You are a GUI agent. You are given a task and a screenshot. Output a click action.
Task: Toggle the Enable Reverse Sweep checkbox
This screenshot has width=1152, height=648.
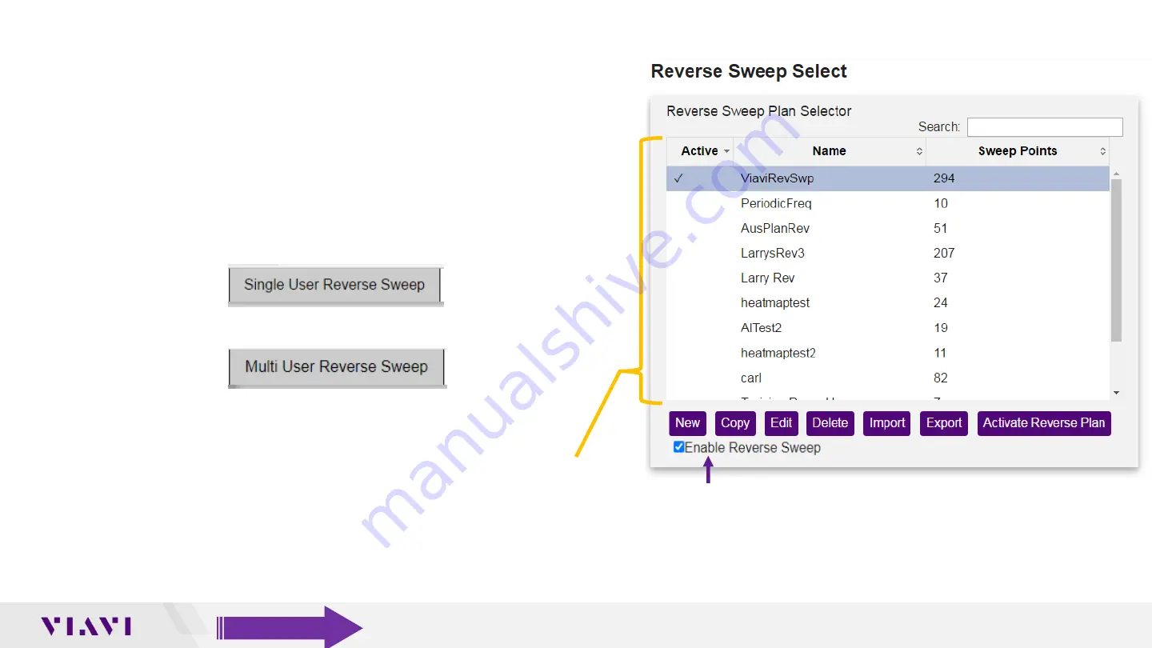point(678,447)
